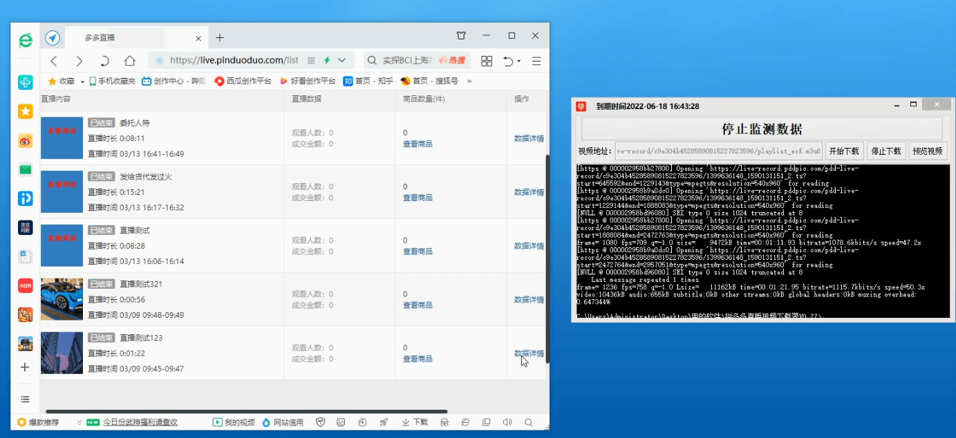Open the 首页 - 知乎 bookmark
The image size is (956, 438).
pos(368,82)
